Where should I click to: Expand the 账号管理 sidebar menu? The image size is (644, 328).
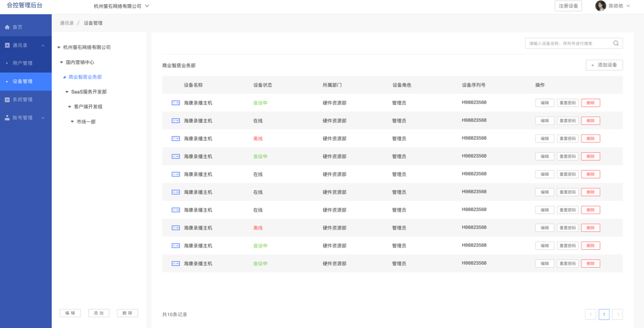(42, 118)
